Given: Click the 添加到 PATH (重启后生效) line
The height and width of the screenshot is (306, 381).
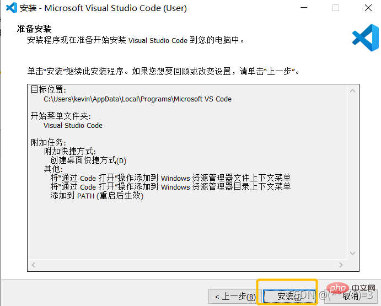Looking at the screenshot, I should pos(97,196).
